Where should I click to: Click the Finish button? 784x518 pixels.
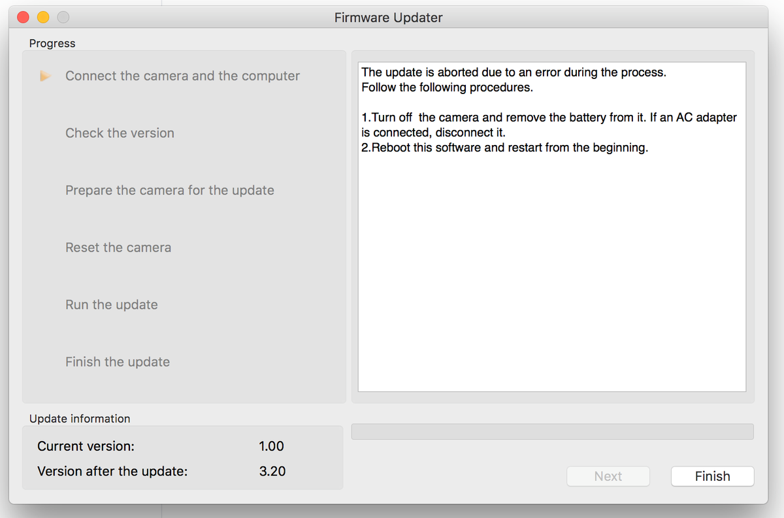click(712, 476)
